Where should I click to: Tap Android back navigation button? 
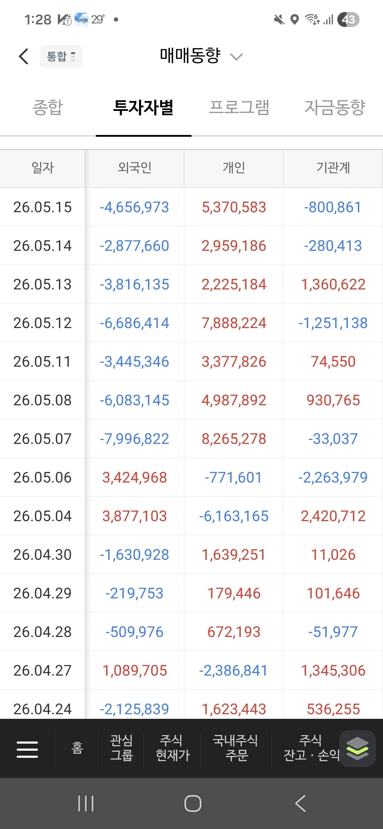click(300, 803)
